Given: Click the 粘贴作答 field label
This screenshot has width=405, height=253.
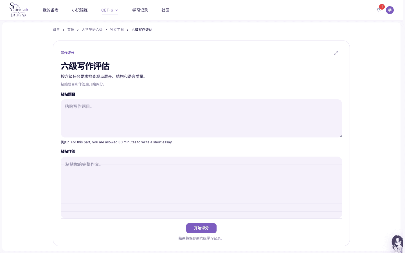Looking at the screenshot, I should tap(68, 152).
